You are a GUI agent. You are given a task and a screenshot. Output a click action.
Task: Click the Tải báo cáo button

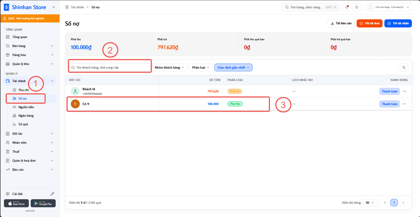(341, 23)
